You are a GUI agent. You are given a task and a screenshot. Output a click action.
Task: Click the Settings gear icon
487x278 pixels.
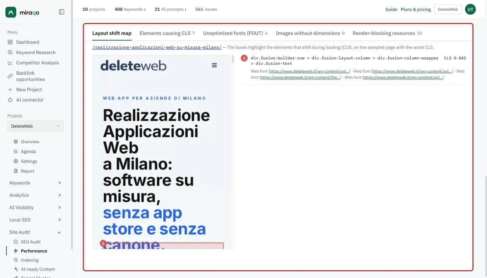[x=16, y=161]
